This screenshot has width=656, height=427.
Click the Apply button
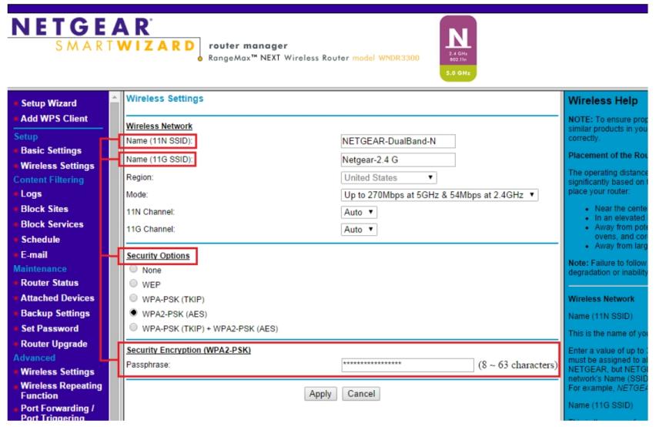[x=320, y=394]
